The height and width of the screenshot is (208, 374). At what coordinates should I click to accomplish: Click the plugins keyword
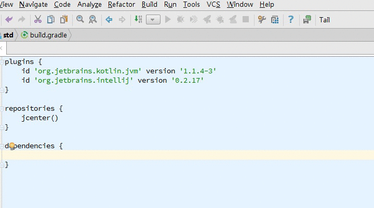click(19, 62)
